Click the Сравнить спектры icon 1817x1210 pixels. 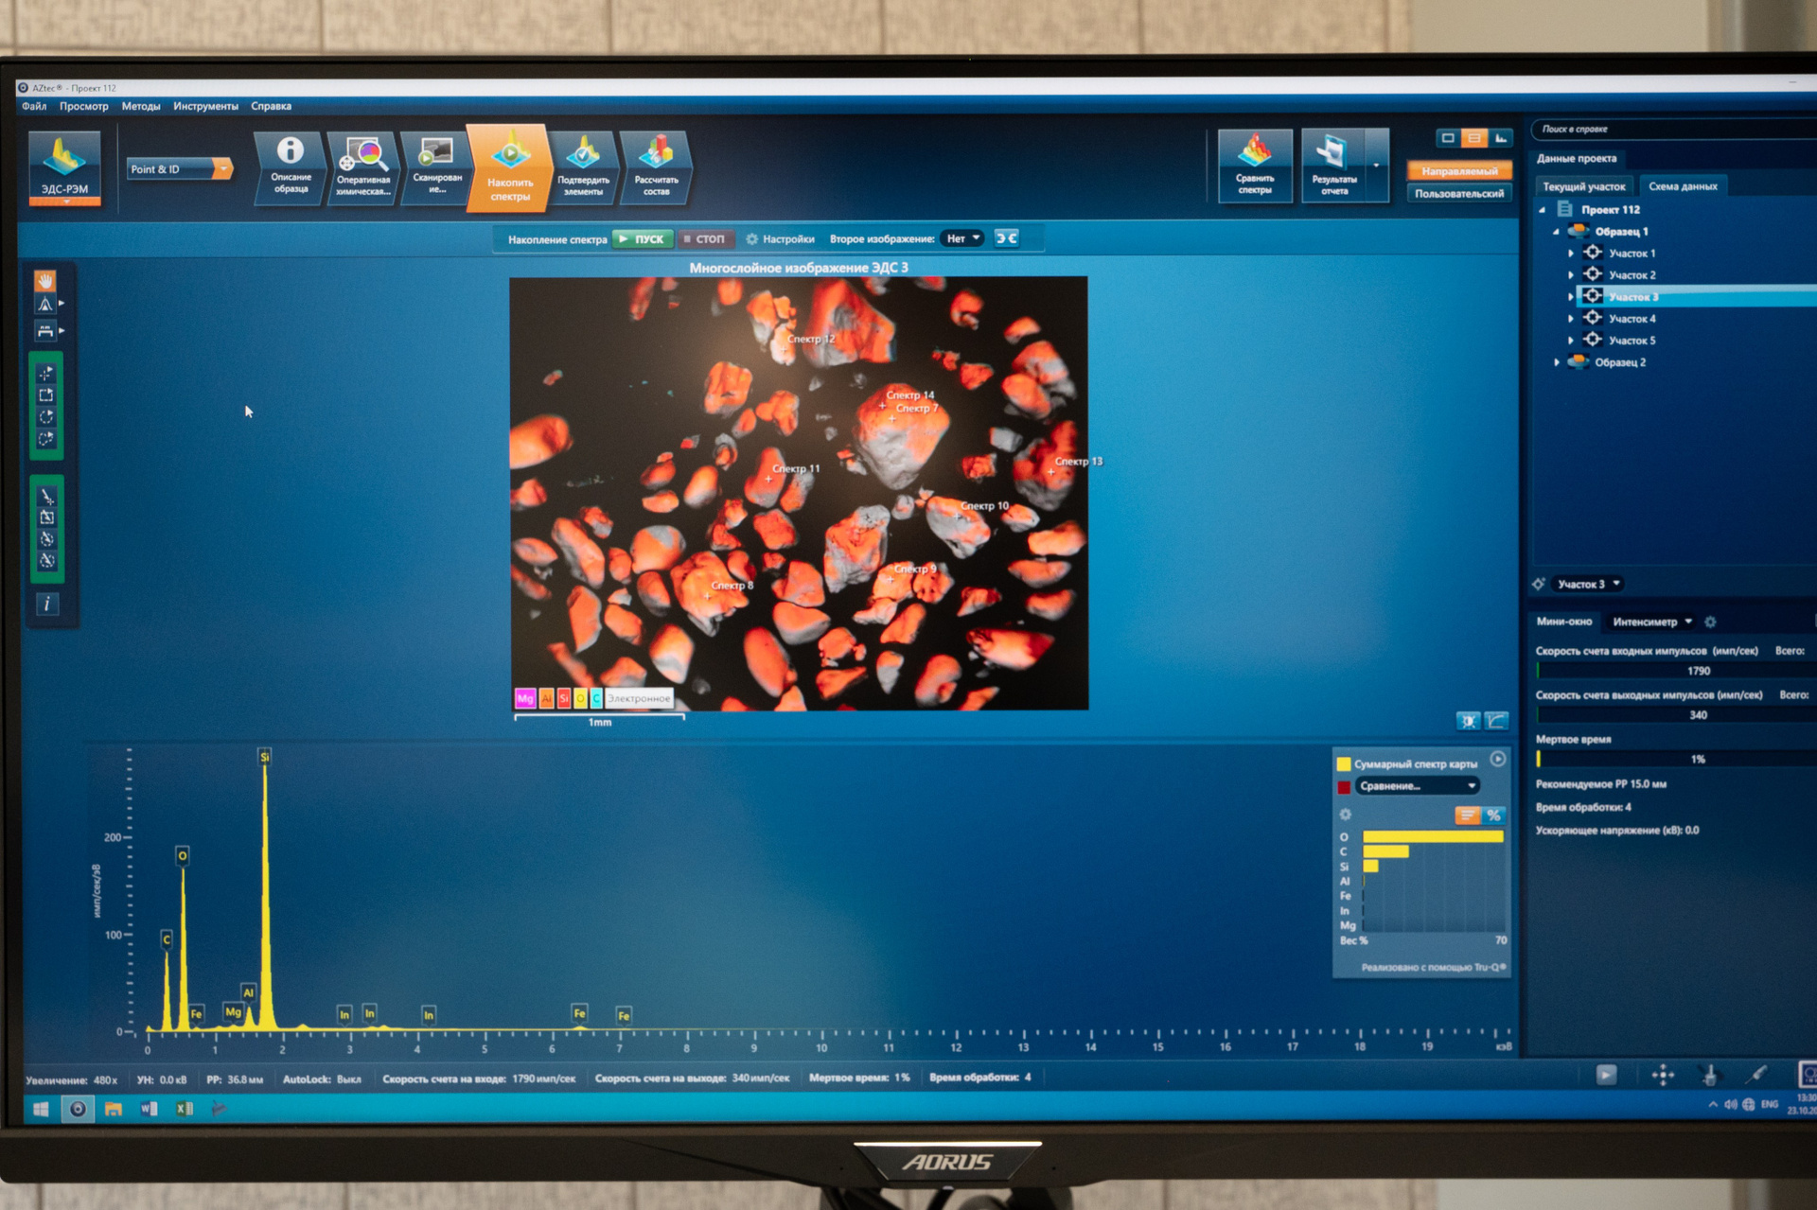1254,165
